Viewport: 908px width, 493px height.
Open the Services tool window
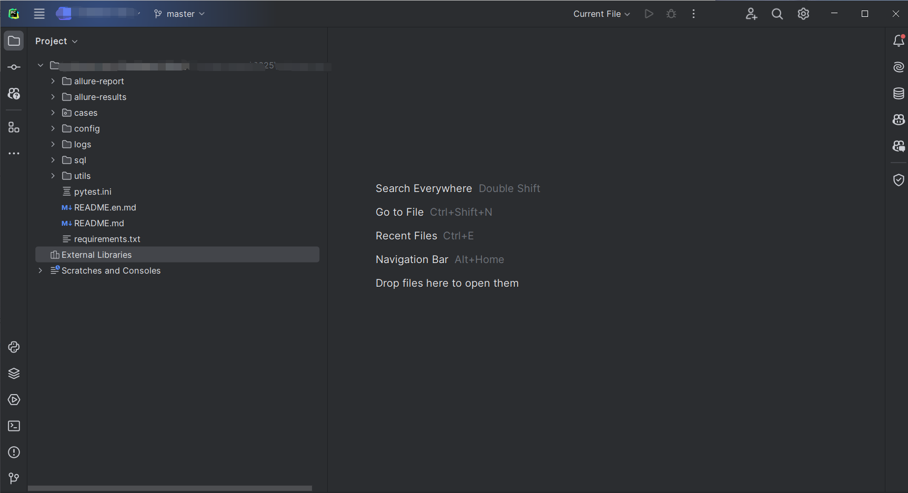(14, 400)
